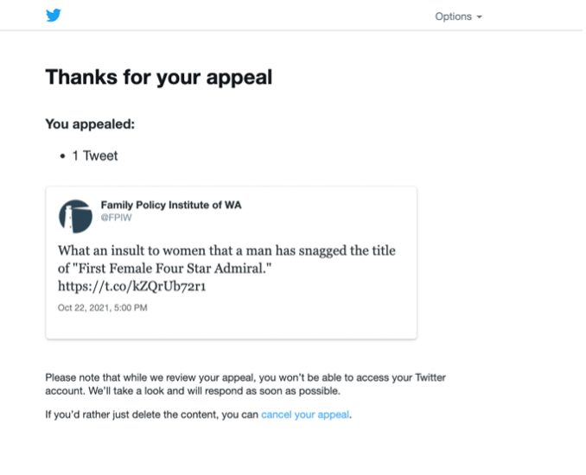Open Family Policy Institute of WA profile name

171,205
